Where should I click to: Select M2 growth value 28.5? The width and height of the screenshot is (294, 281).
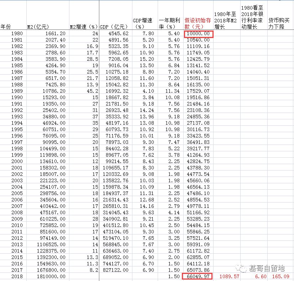93,59
